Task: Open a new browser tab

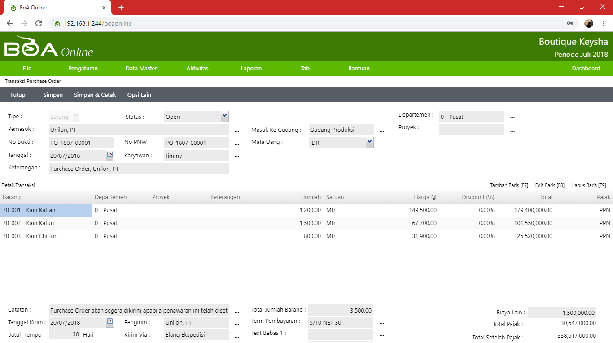Action: 121,8
